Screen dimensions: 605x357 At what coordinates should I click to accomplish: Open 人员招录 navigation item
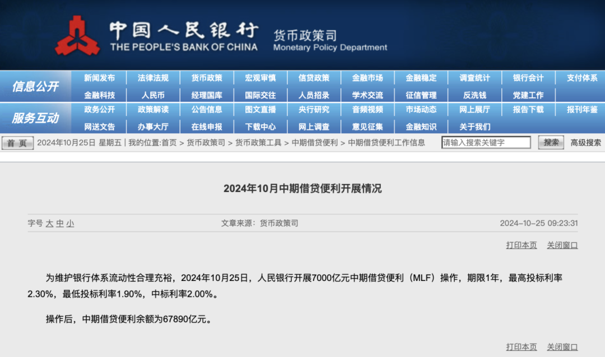(x=314, y=95)
